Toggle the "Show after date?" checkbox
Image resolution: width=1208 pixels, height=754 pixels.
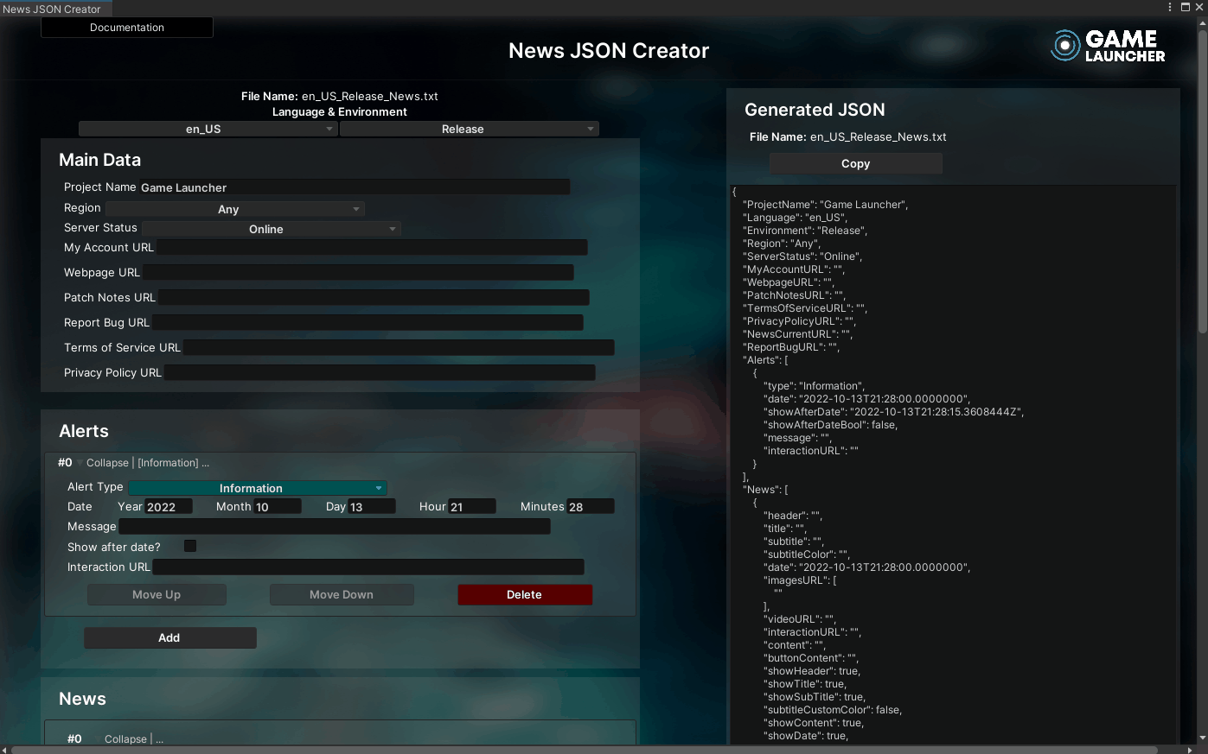pyautogui.click(x=190, y=546)
